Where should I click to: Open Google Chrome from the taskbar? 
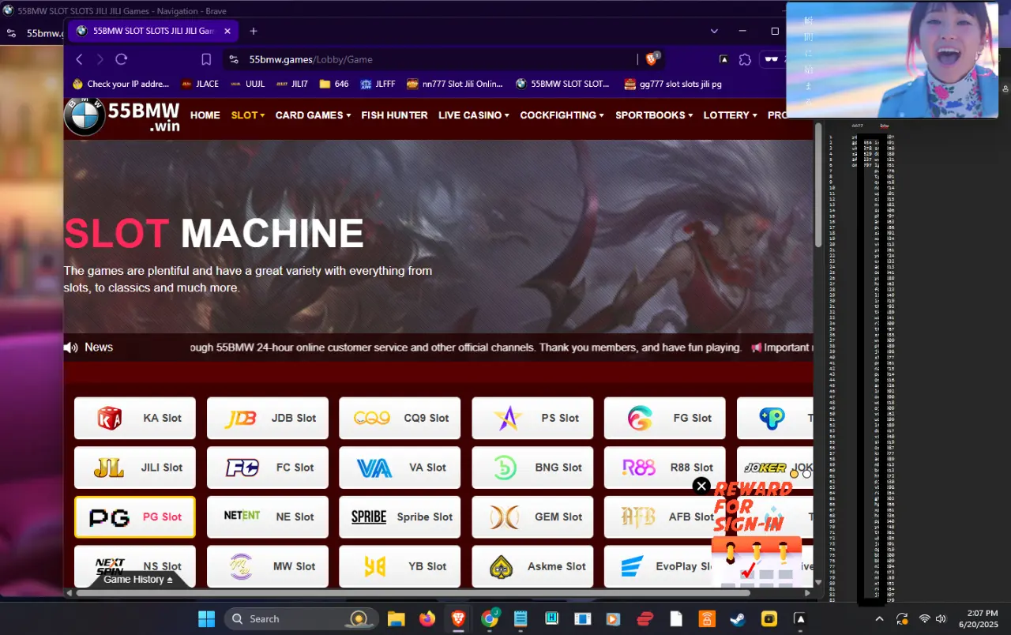490,618
